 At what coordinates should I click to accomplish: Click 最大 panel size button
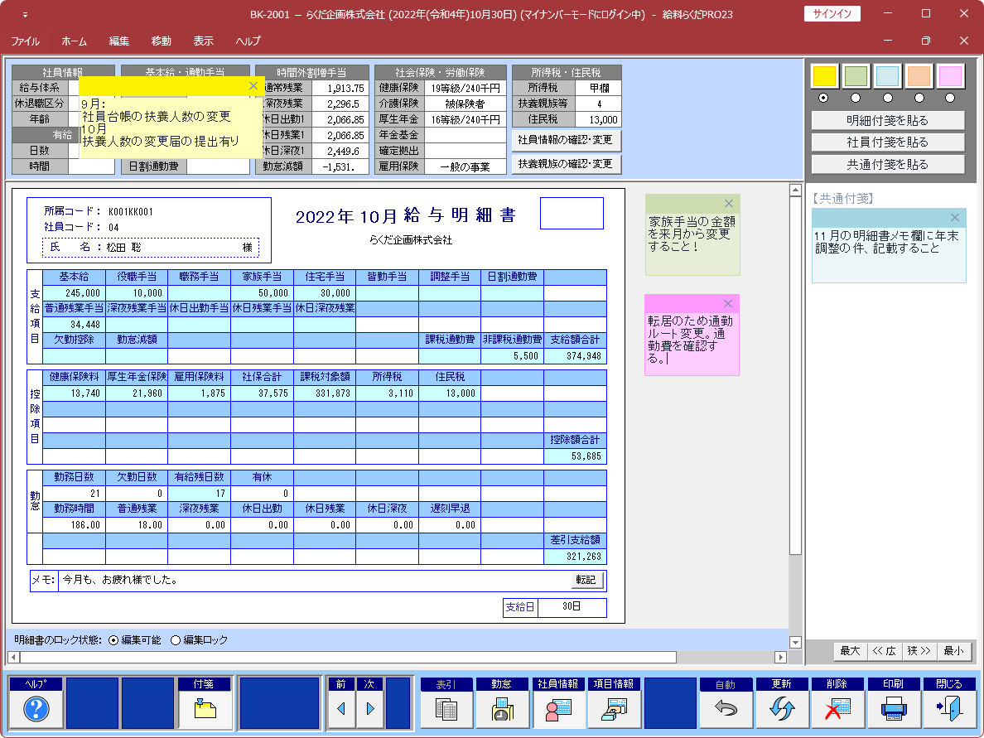point(851,651)
